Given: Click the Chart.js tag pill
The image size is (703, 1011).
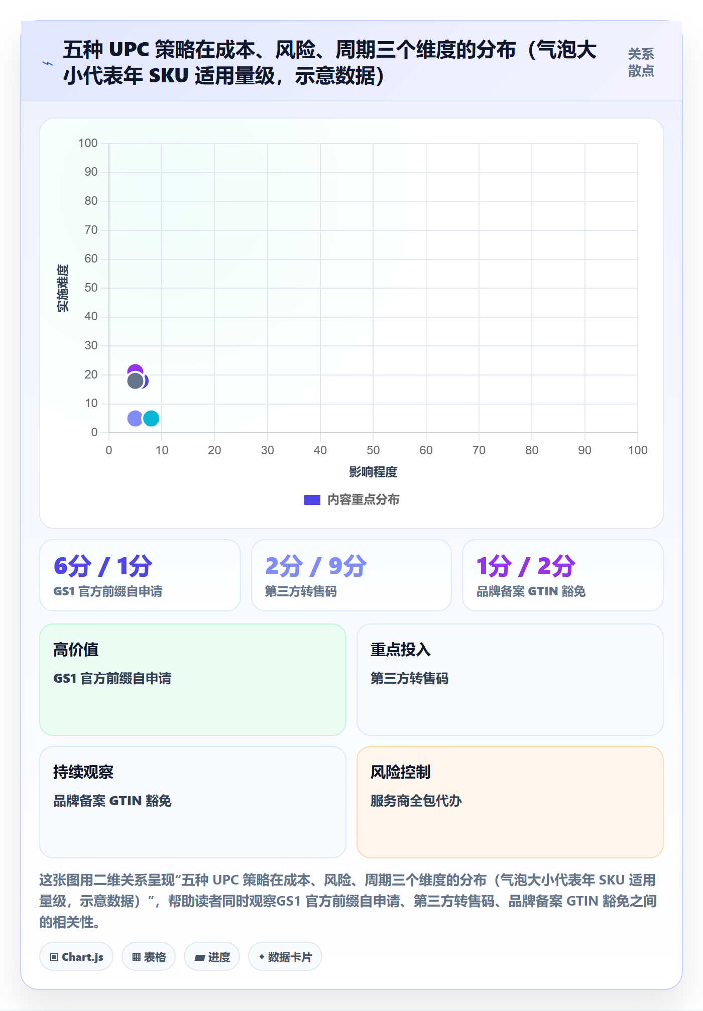Looking at the screenshot, I should click(x=76, y=957).
